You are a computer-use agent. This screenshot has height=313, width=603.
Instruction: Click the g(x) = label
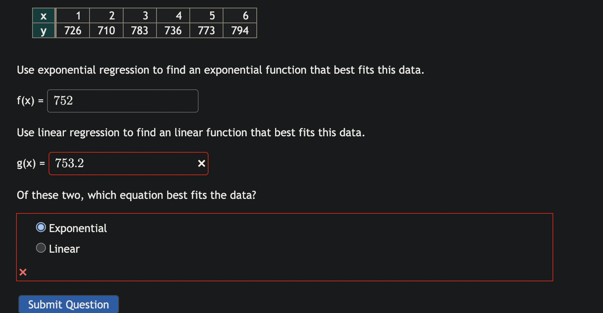pyautogui.click(x=30, y=163)
